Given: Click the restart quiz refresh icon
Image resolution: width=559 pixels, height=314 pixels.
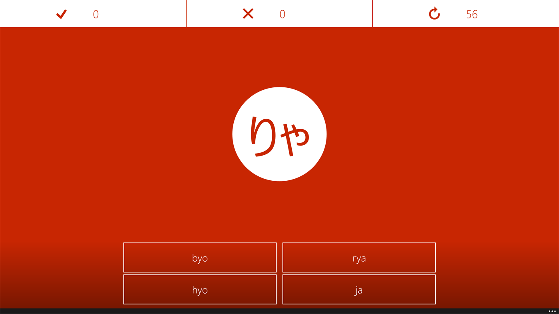Looking at the screenshot, I should (434, 13).
